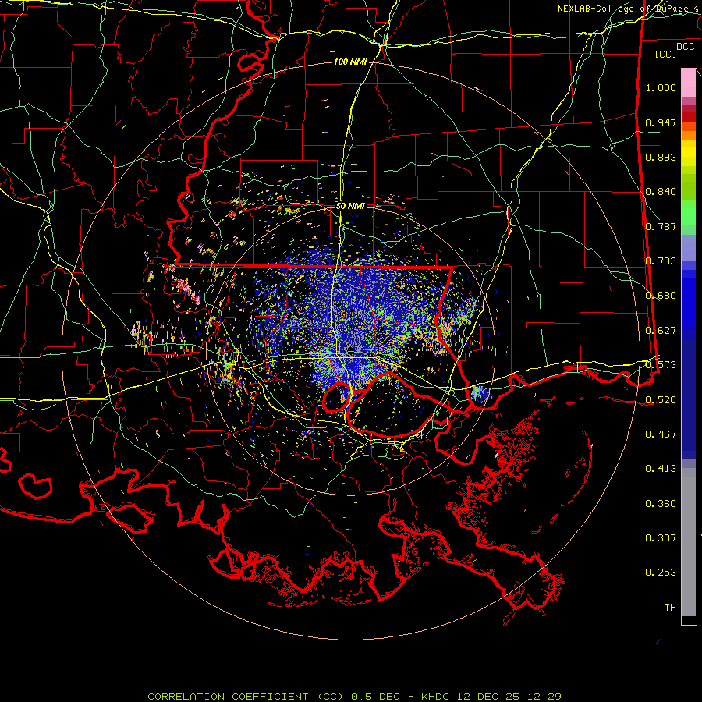Click the 0.680 color scale value

point(661,296)
